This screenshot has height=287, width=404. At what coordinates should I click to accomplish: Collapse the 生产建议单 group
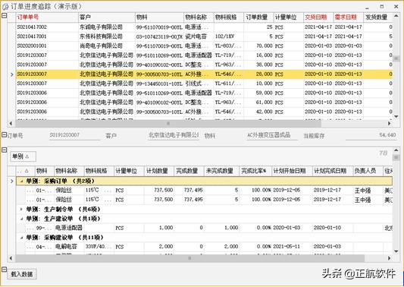tap(22, 219)
